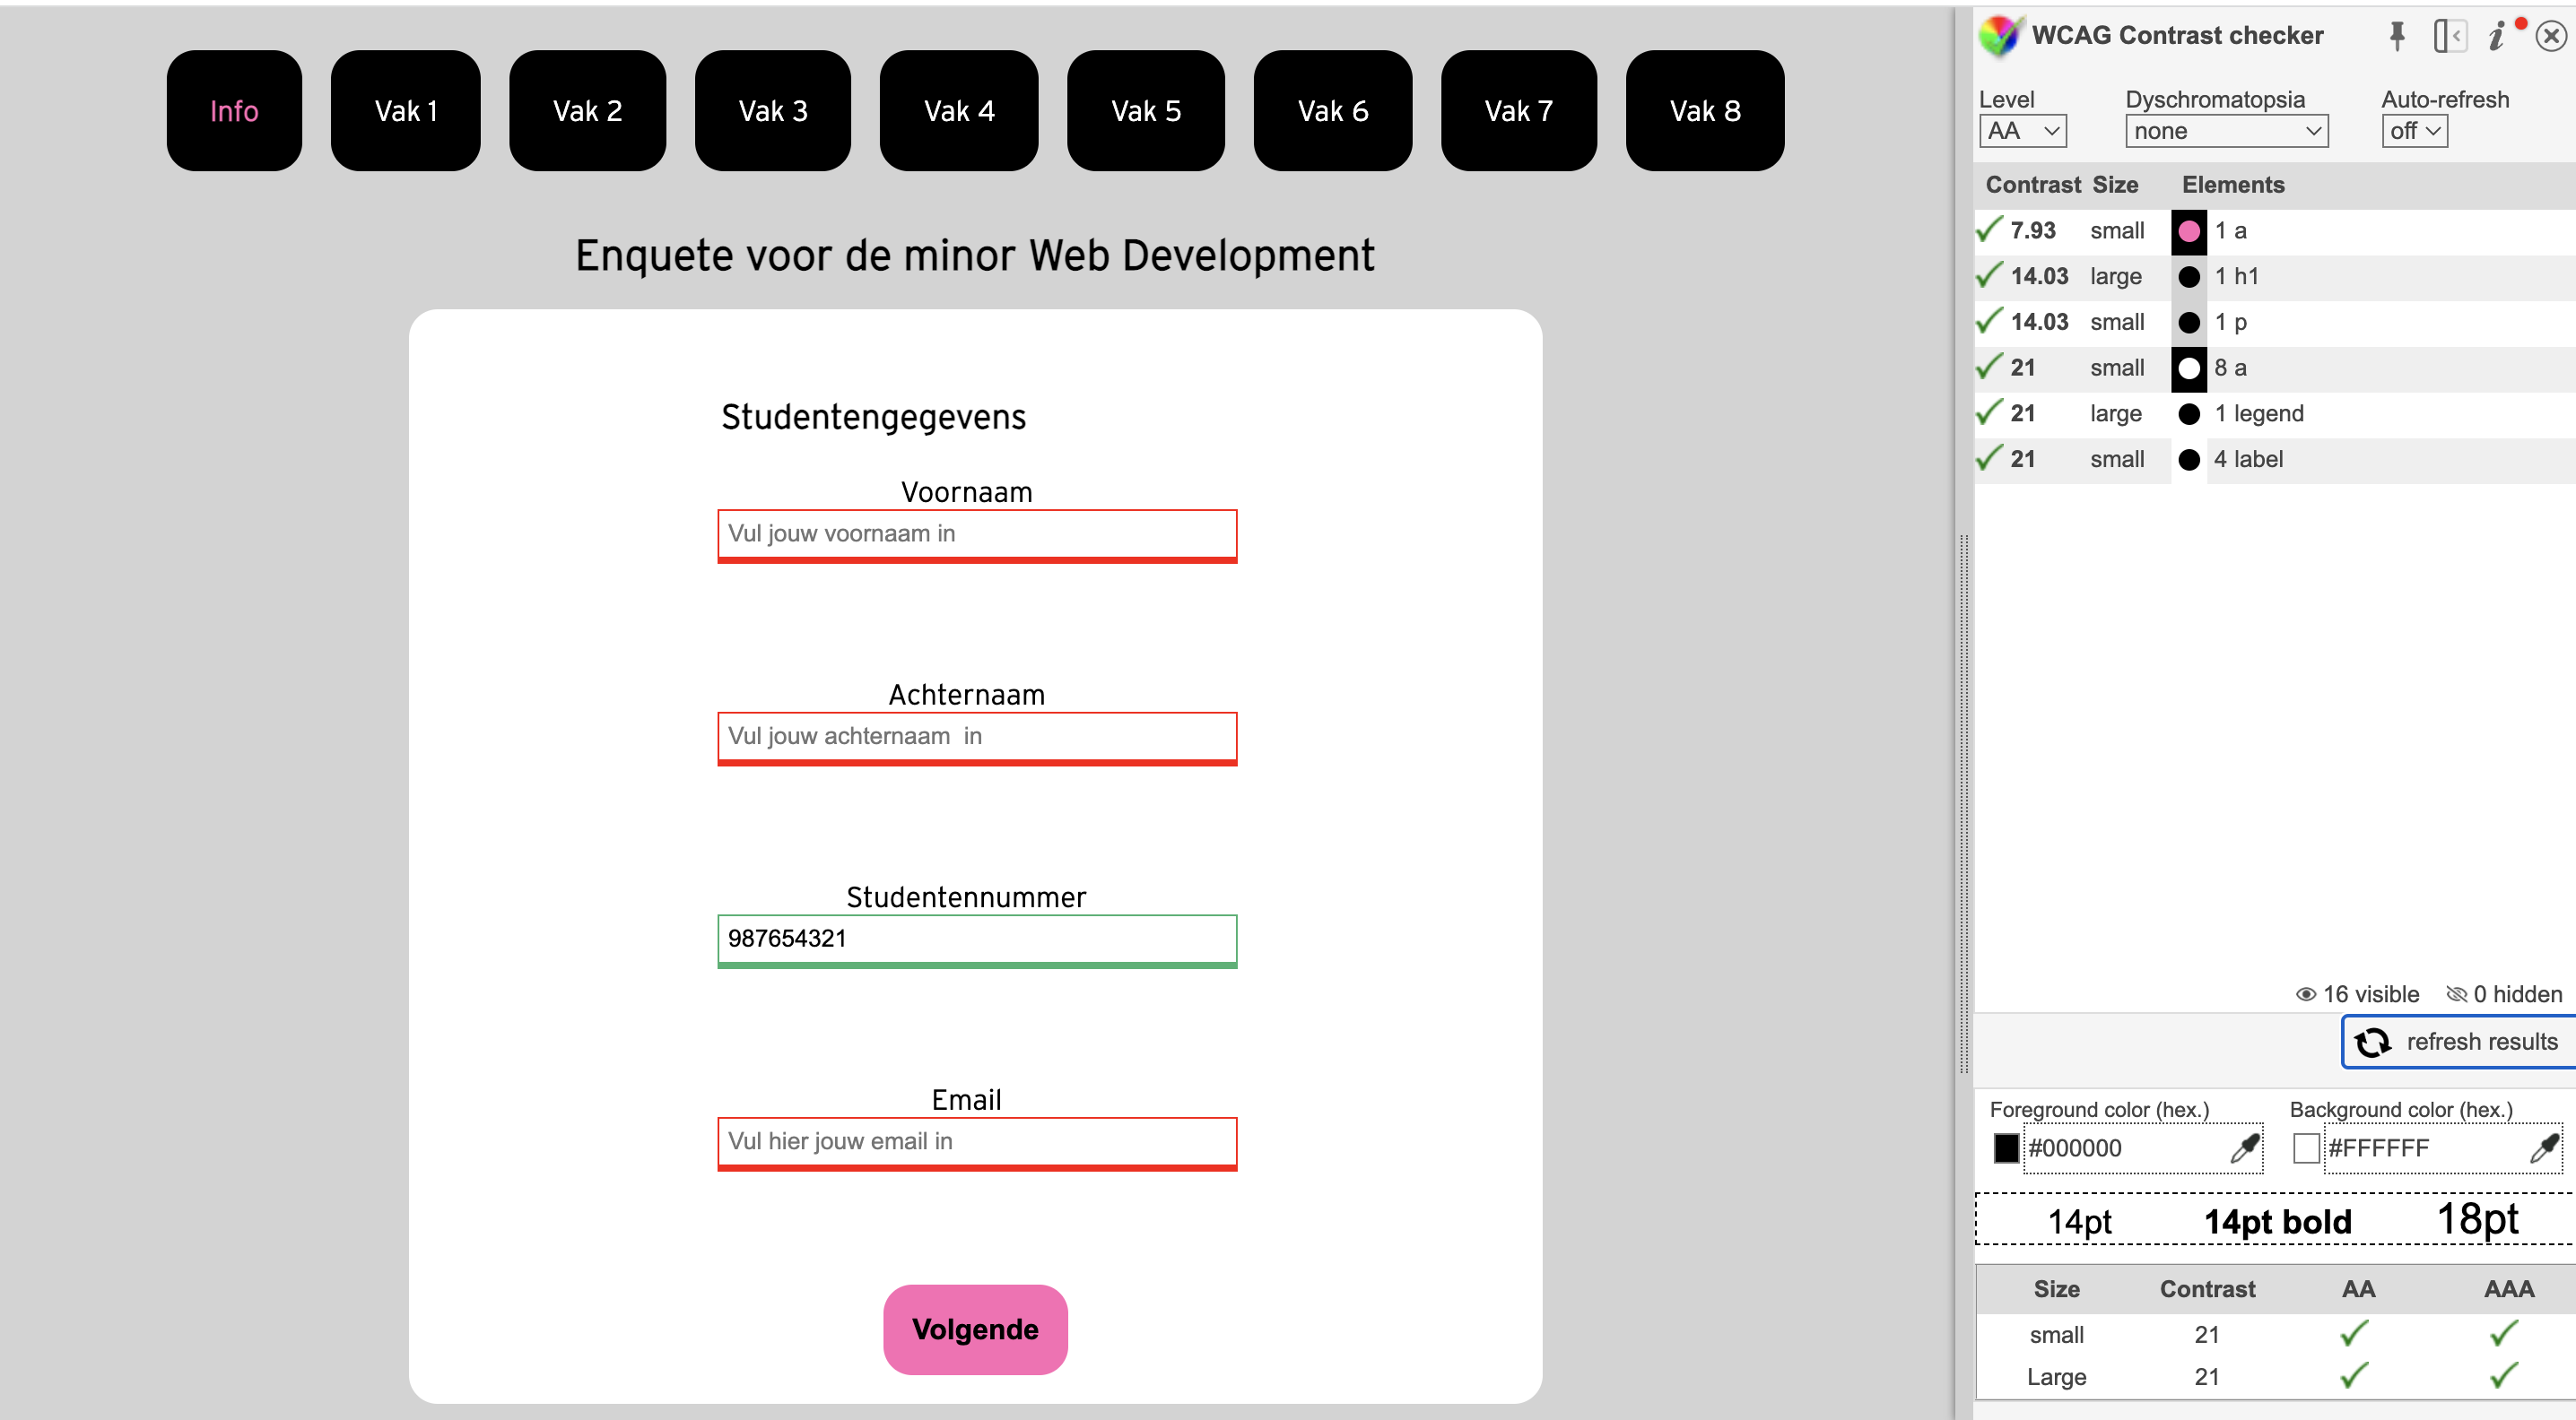Screen dimensions: 2576x1420
Task: Pin the WCAG Contrast checker panel
Action: pyautogui.click(x=2397, y=35)
